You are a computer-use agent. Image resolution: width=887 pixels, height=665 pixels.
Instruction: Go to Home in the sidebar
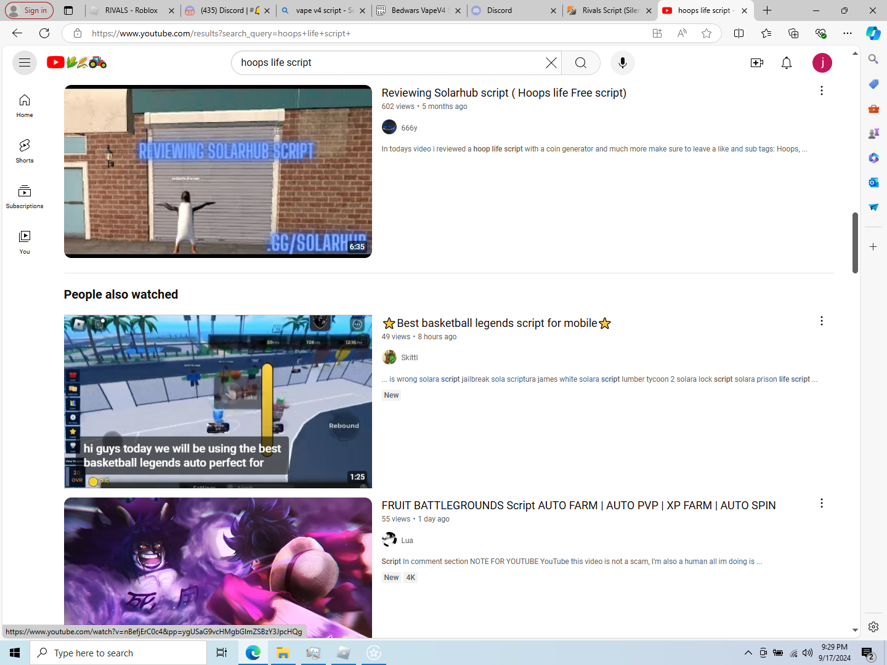click(x=25, y=106)
